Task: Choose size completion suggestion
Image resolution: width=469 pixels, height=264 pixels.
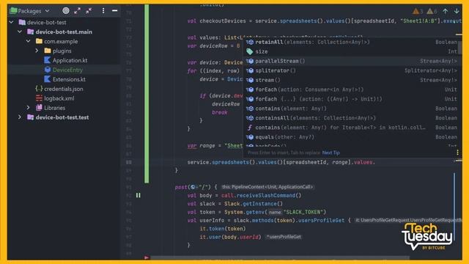Action: [x=351, y=51]
